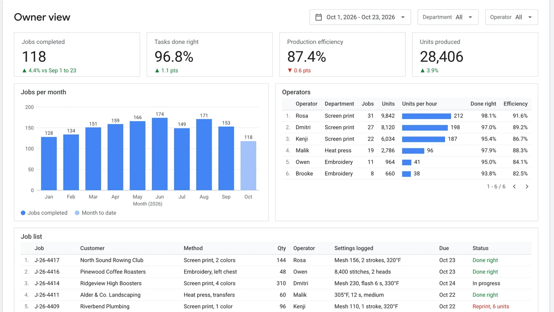Sort Job list by Customer column
The image size is (554, 312).
click(x=92, y=248)
